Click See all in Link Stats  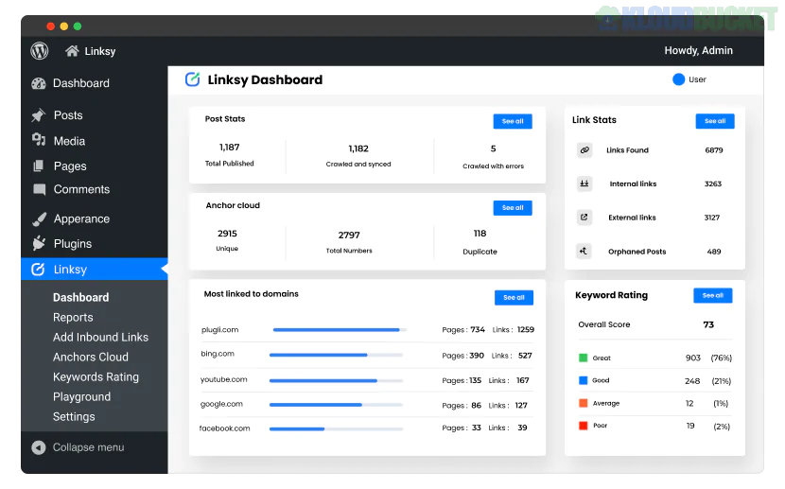point(715,121)
